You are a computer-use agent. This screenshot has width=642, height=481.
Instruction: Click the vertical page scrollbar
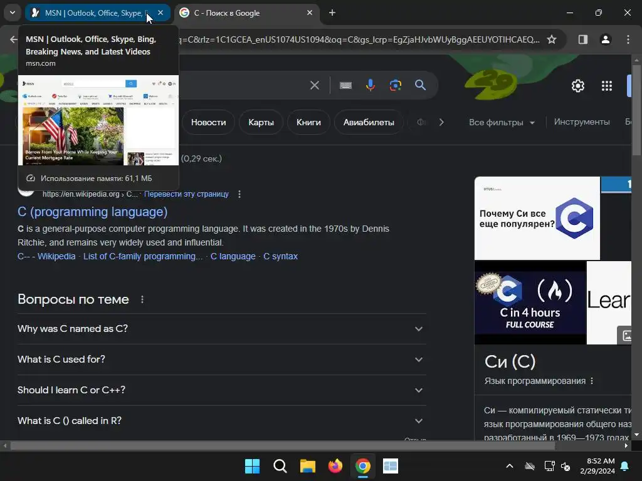pos(636,110)
